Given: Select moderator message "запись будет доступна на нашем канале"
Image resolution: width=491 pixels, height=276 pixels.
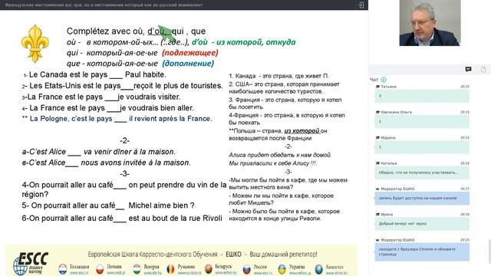Looking at the screenshot, I should [422, 199].
